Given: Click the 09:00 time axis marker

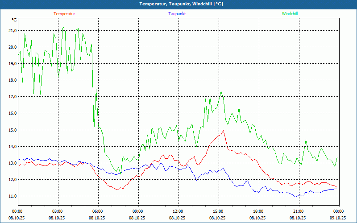Looking at the screenshot, I should (137, 211).
